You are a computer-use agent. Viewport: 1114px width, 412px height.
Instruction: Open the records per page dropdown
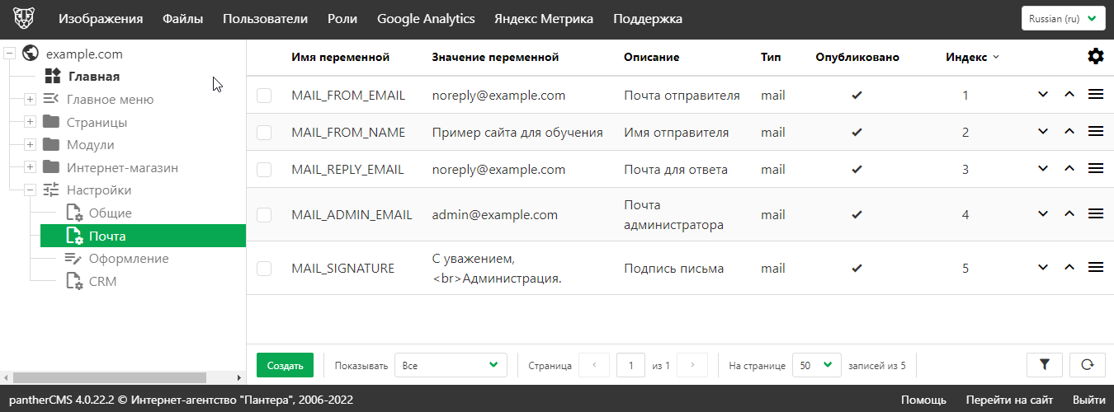(816, 365)
